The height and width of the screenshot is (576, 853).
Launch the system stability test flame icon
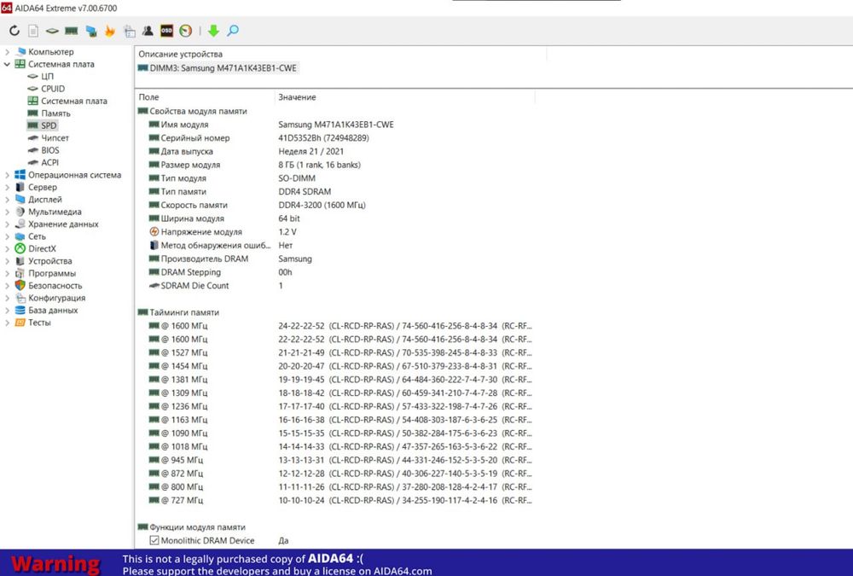click(110, 31)
